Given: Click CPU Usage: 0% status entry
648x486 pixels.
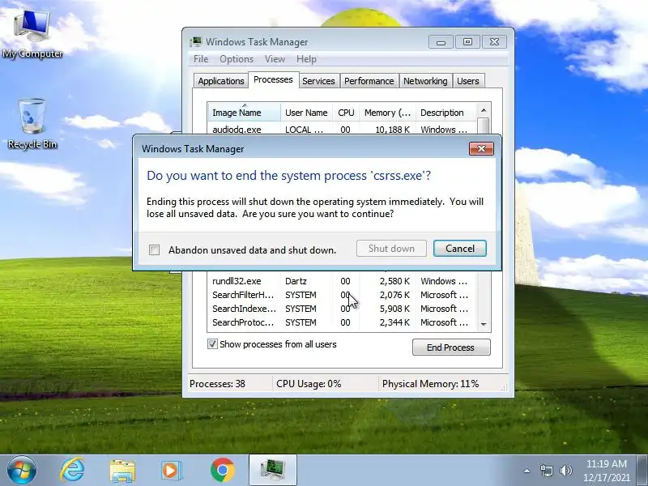Looking at the screenshot, I should [309, 384].
